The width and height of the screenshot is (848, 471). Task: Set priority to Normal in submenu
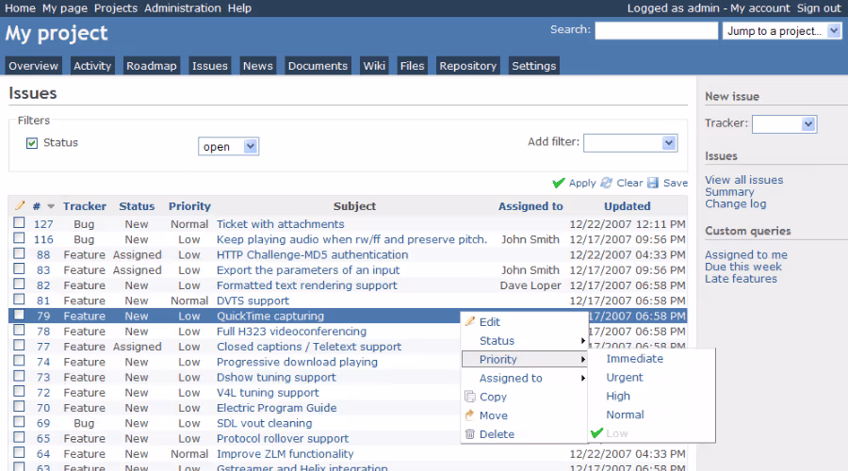(625, 414)
